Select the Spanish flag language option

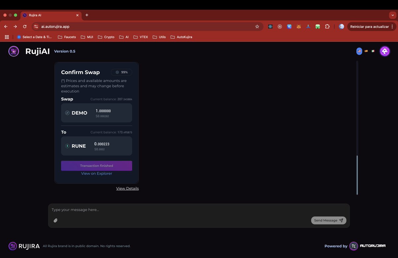tap(366, 51)
